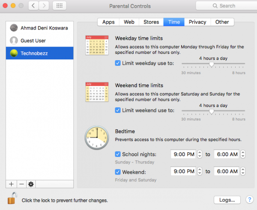Adjust Weekend 6:00 AM end time stepper
This screenshot has height=210, width=257.
click(x=243, y=172)
